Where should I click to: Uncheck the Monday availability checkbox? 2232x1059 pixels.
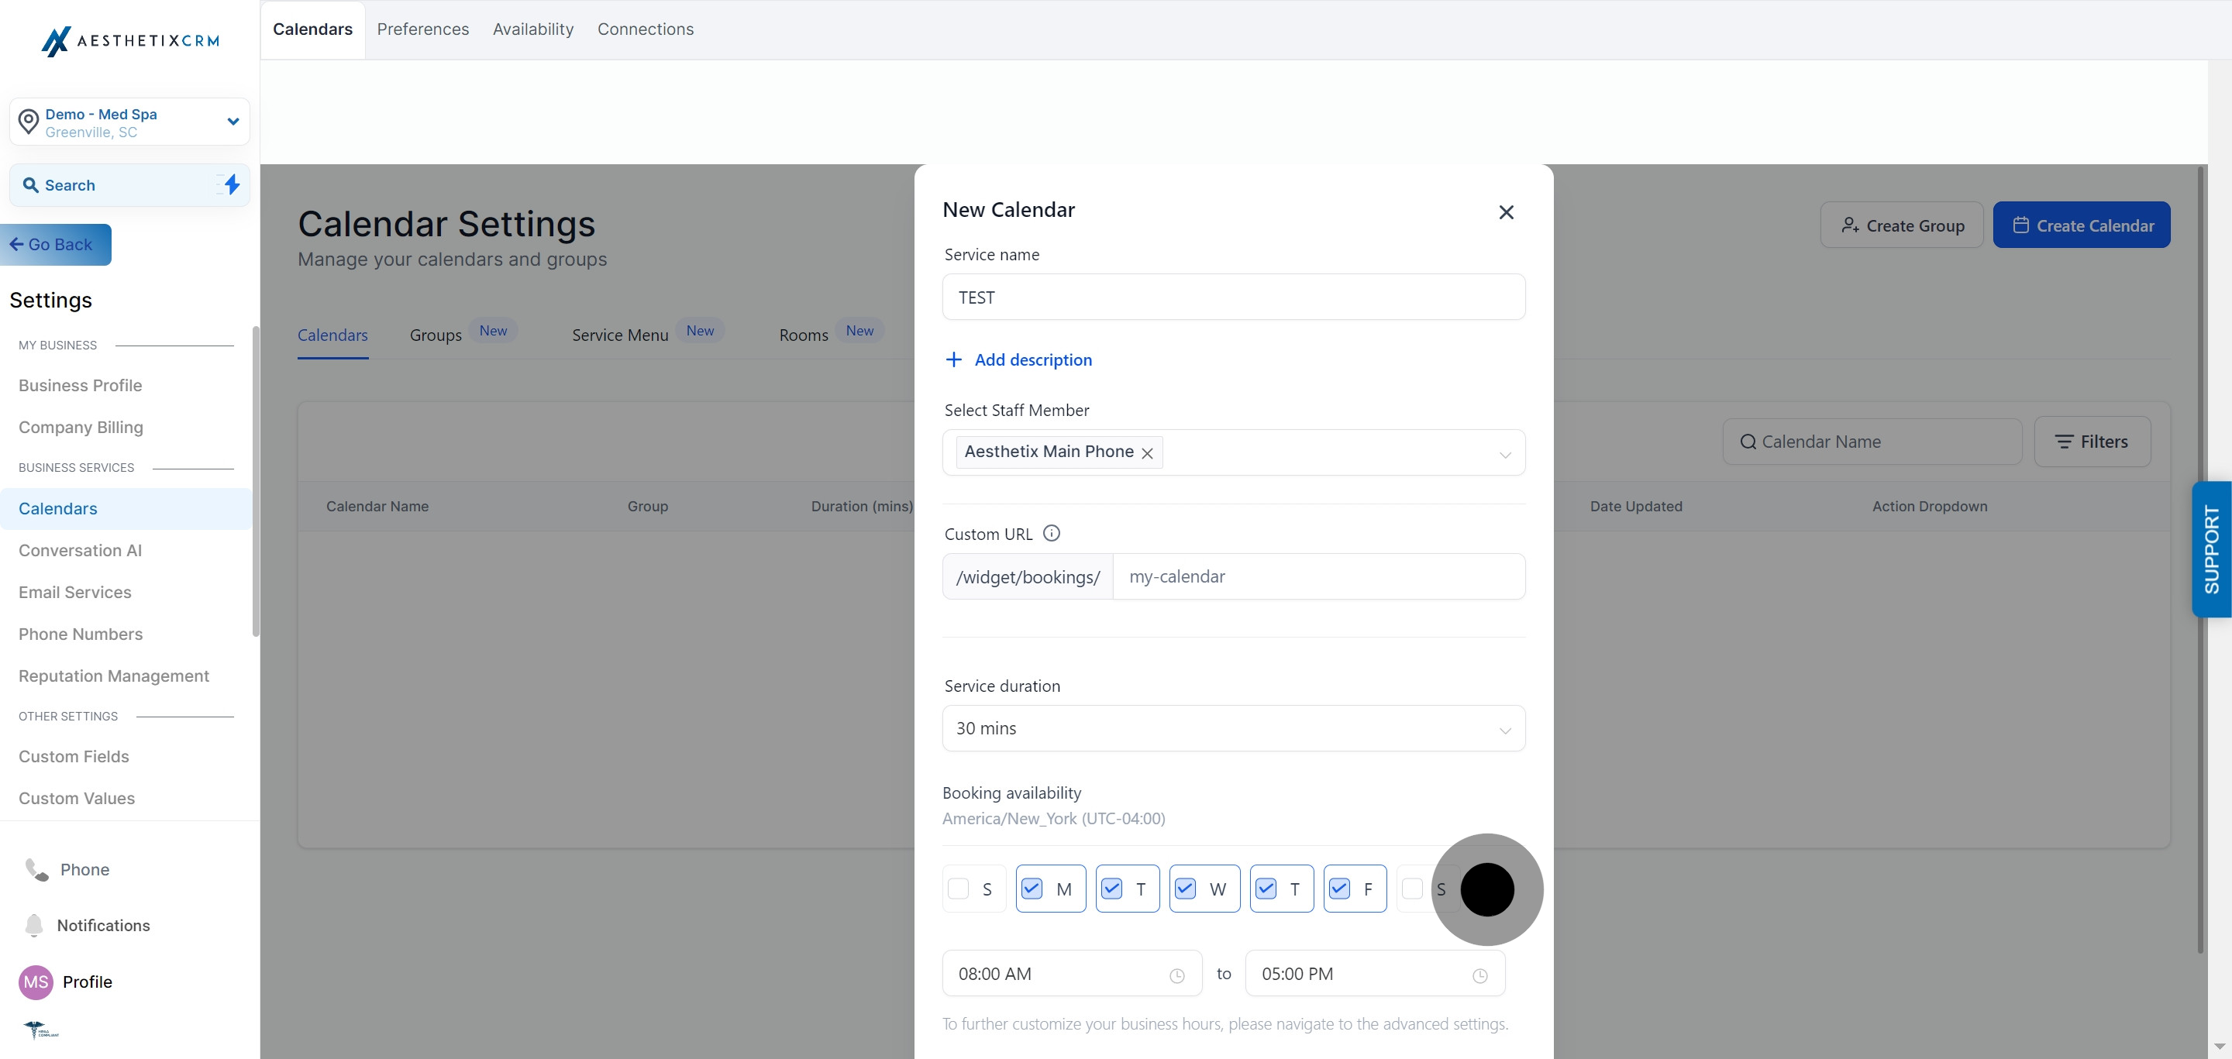[1031, 889]
